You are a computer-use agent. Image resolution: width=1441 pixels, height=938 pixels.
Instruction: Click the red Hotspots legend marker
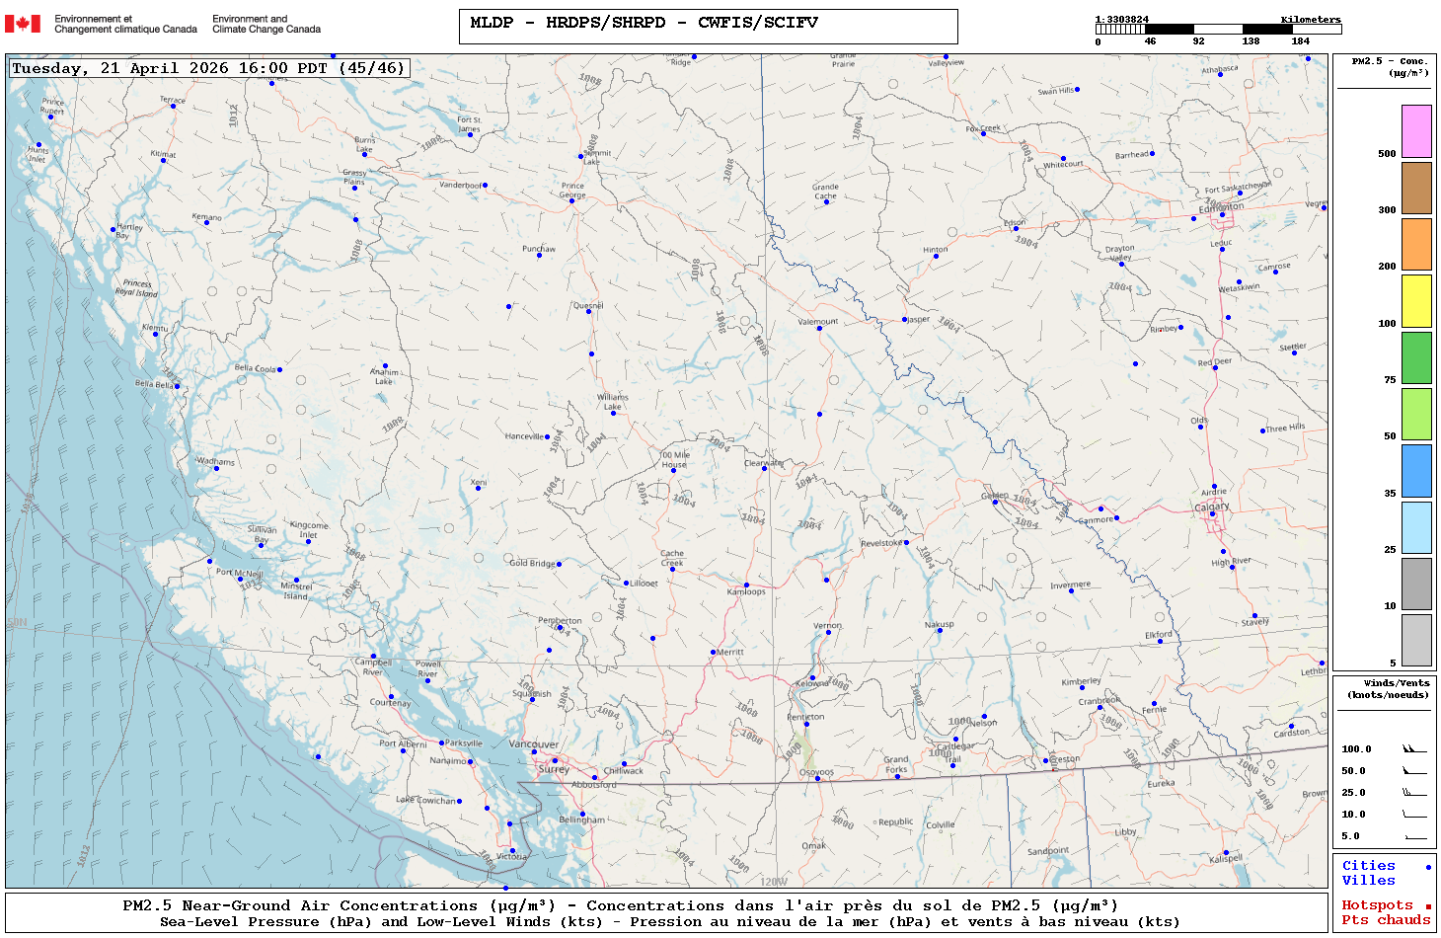1428,906
